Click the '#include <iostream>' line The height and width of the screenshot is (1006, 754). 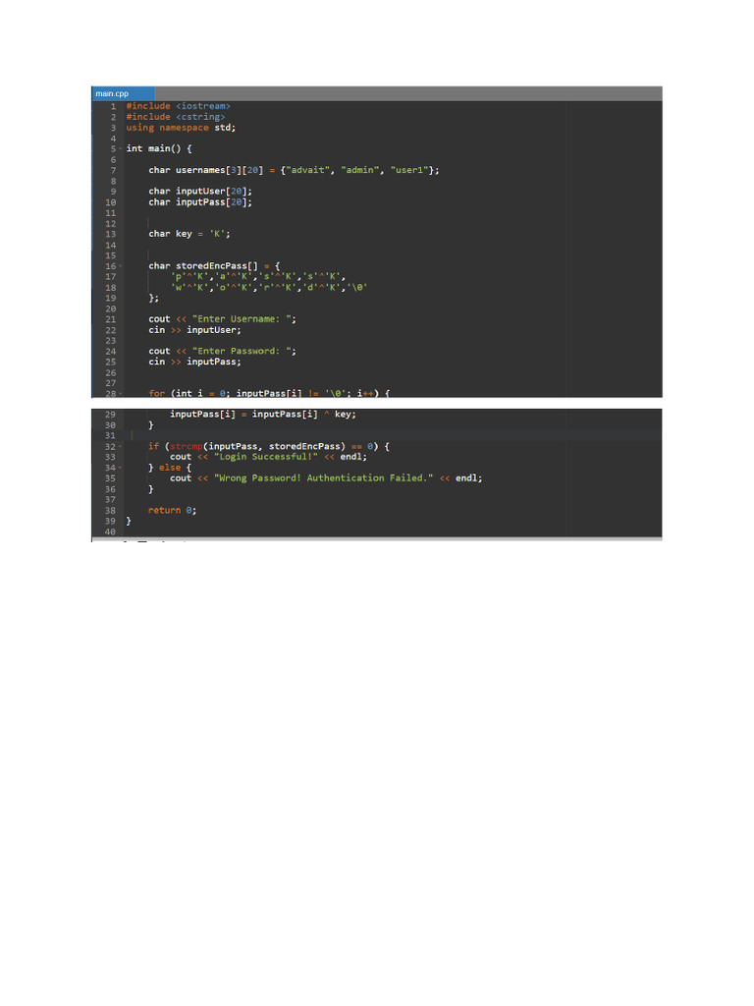click(179, 106)
